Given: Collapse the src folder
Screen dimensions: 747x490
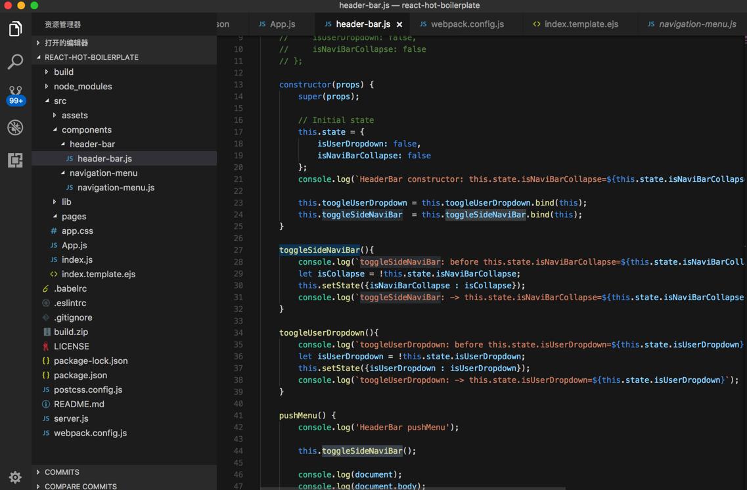Looking at the screenshot, I should [60, 100].
